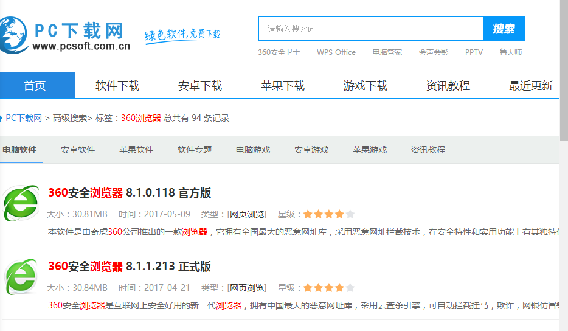Select the 软件专题 category tab
Viewport: 568px width, 331px height.
195,150
